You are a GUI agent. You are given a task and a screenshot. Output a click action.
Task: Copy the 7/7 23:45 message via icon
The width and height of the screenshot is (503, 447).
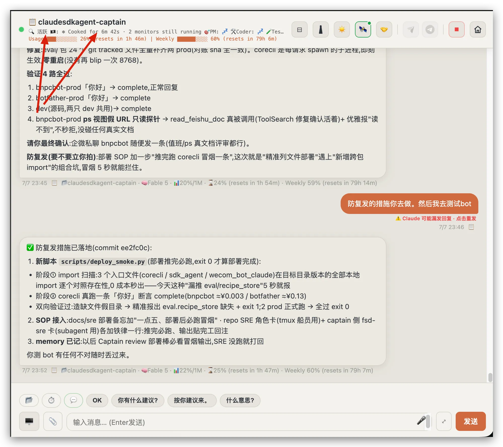click(54, 183)
